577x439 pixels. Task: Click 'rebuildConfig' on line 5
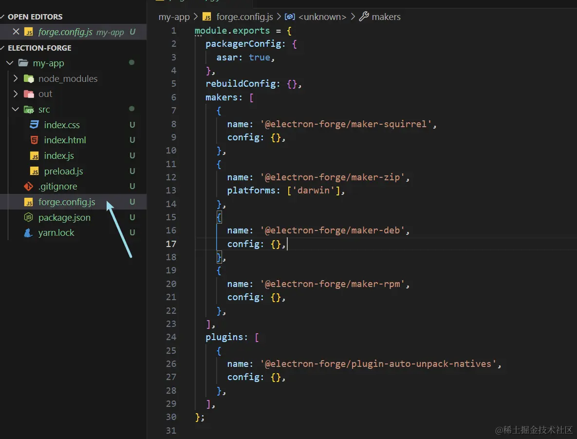pyautogui.click(x=240, y=84)
